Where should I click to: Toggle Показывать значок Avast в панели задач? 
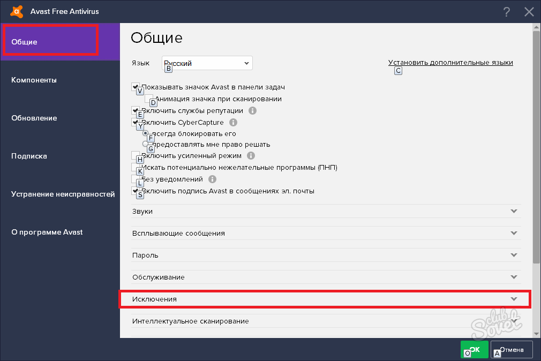coord(135,87)
